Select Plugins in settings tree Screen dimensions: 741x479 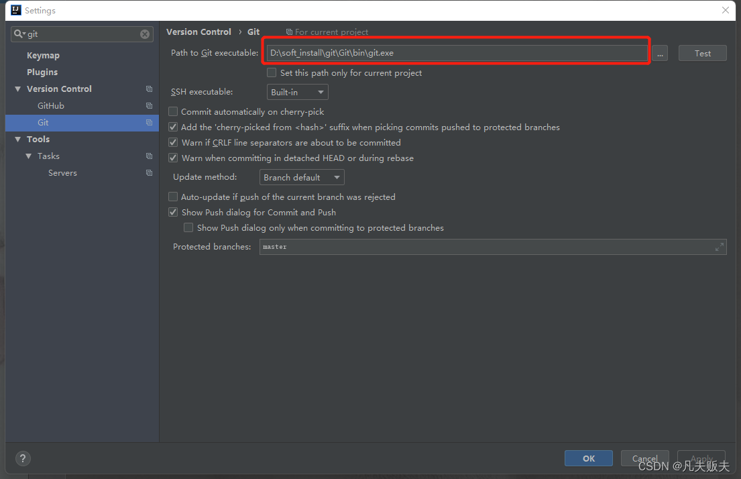pyautogui.click(x=42, y=72)
